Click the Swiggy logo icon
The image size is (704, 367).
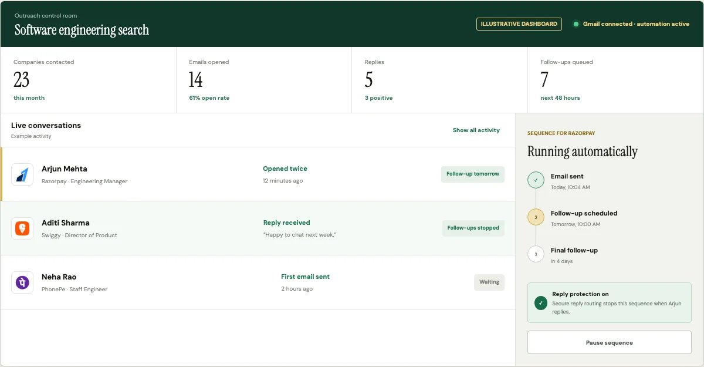[22, 228]
